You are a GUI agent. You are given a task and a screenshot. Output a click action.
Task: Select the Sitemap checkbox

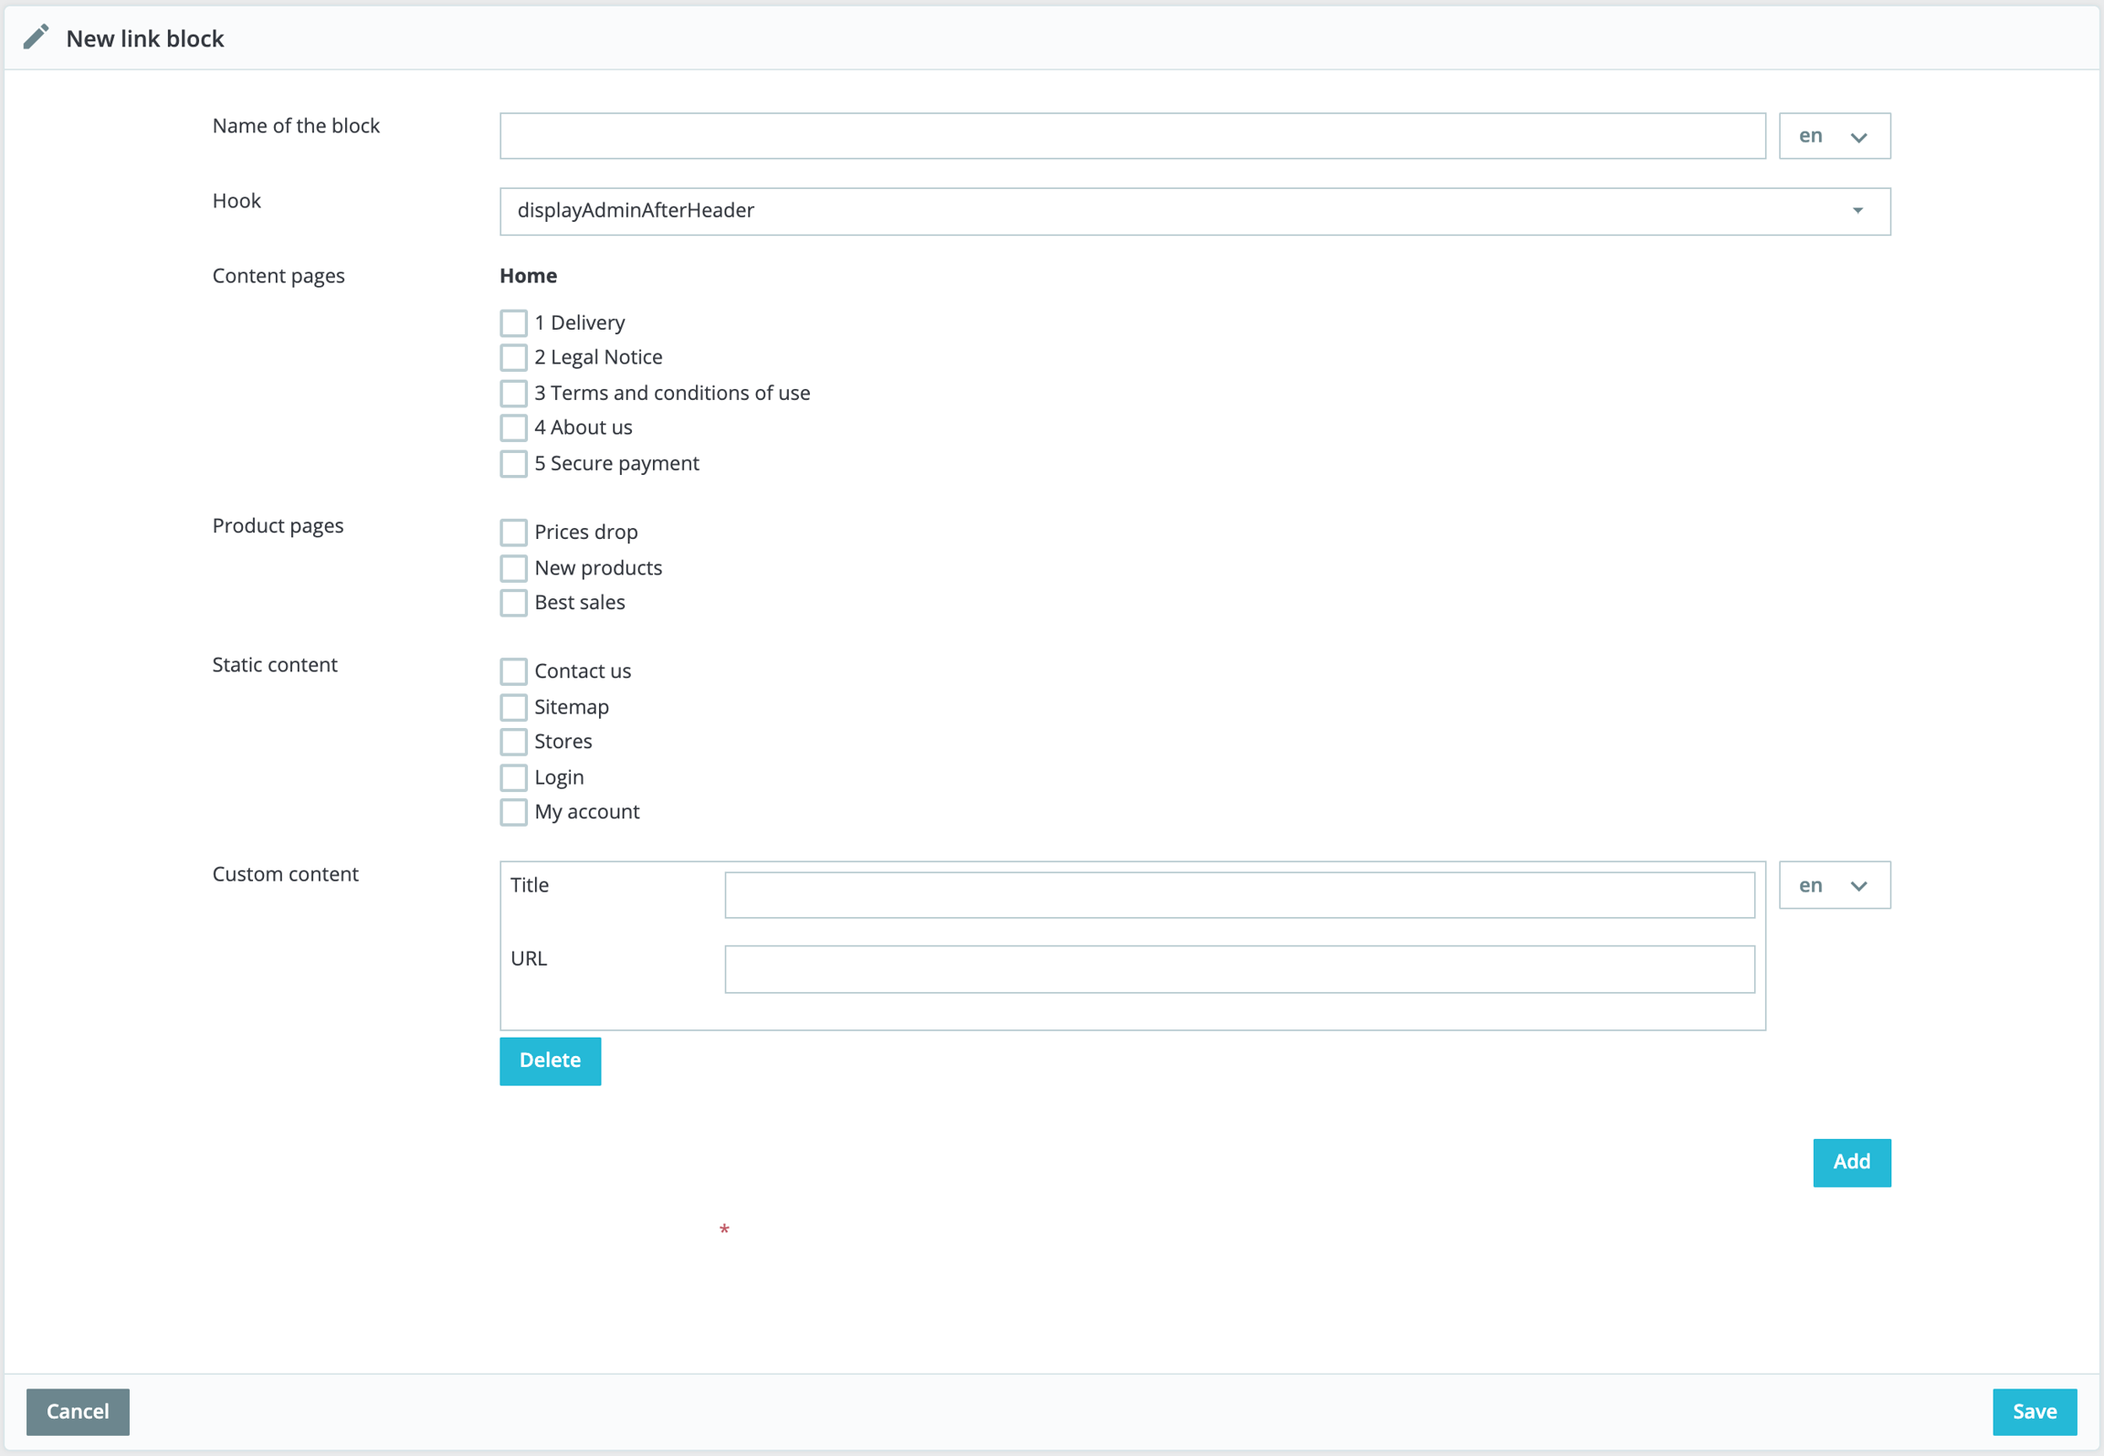tap(513, 707)
